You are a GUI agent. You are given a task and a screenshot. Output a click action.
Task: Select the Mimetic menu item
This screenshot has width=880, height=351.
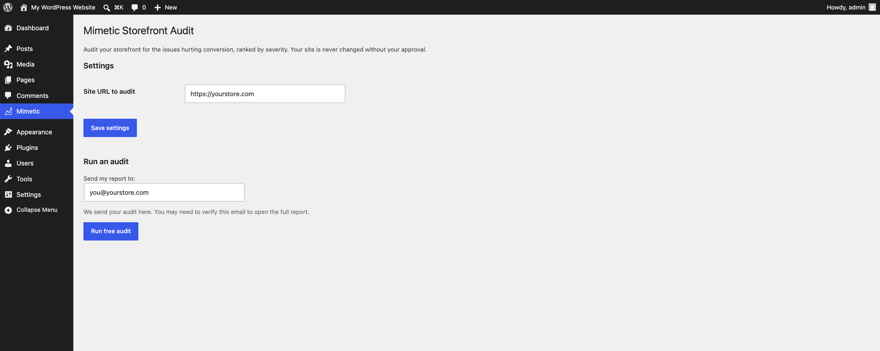[x=37, y=111]
